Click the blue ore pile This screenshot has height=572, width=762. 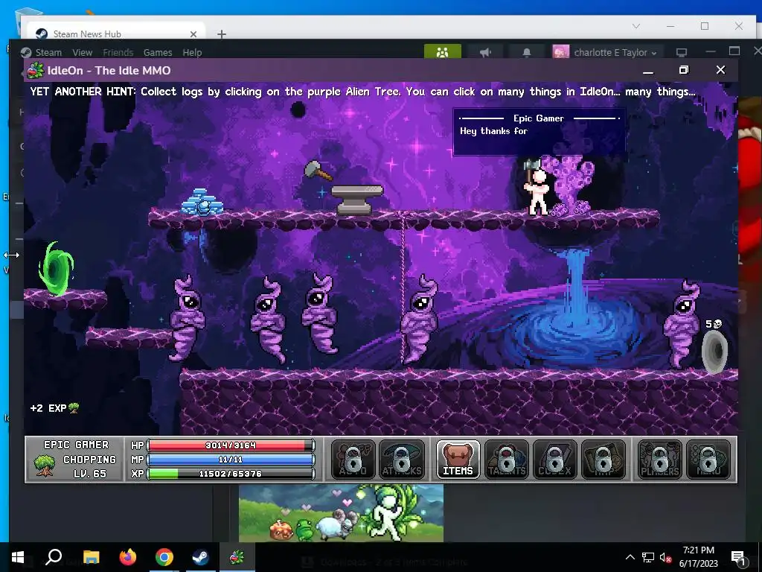(202, 202)
